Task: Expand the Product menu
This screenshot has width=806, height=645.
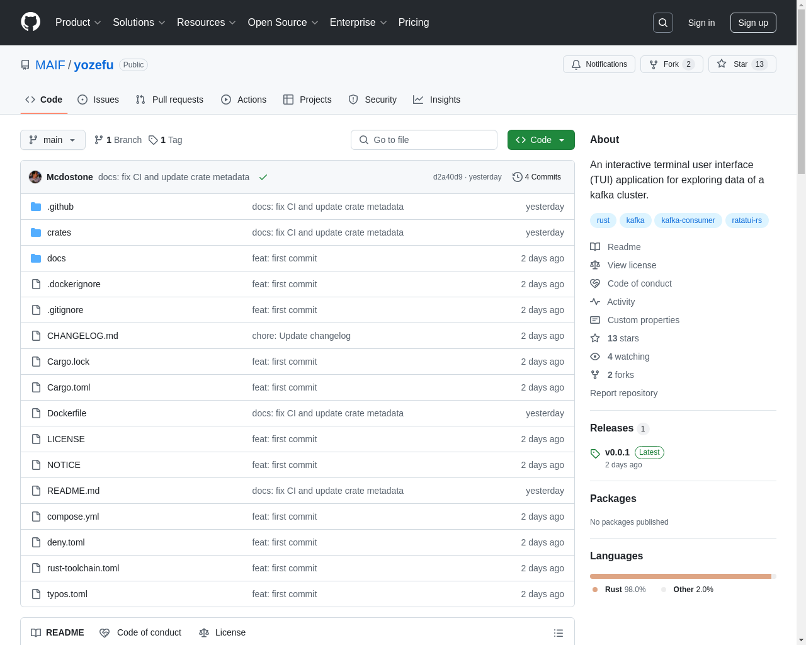Action: (x=78, y=23)
